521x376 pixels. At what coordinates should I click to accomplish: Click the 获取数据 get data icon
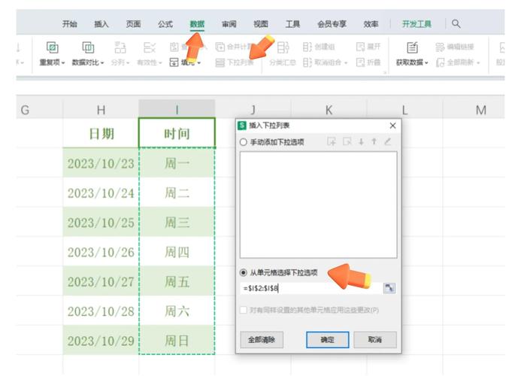coord(412,48)
